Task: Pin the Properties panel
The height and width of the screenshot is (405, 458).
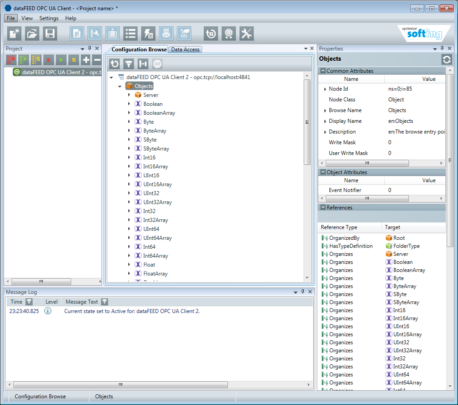Action: [442, 48]
